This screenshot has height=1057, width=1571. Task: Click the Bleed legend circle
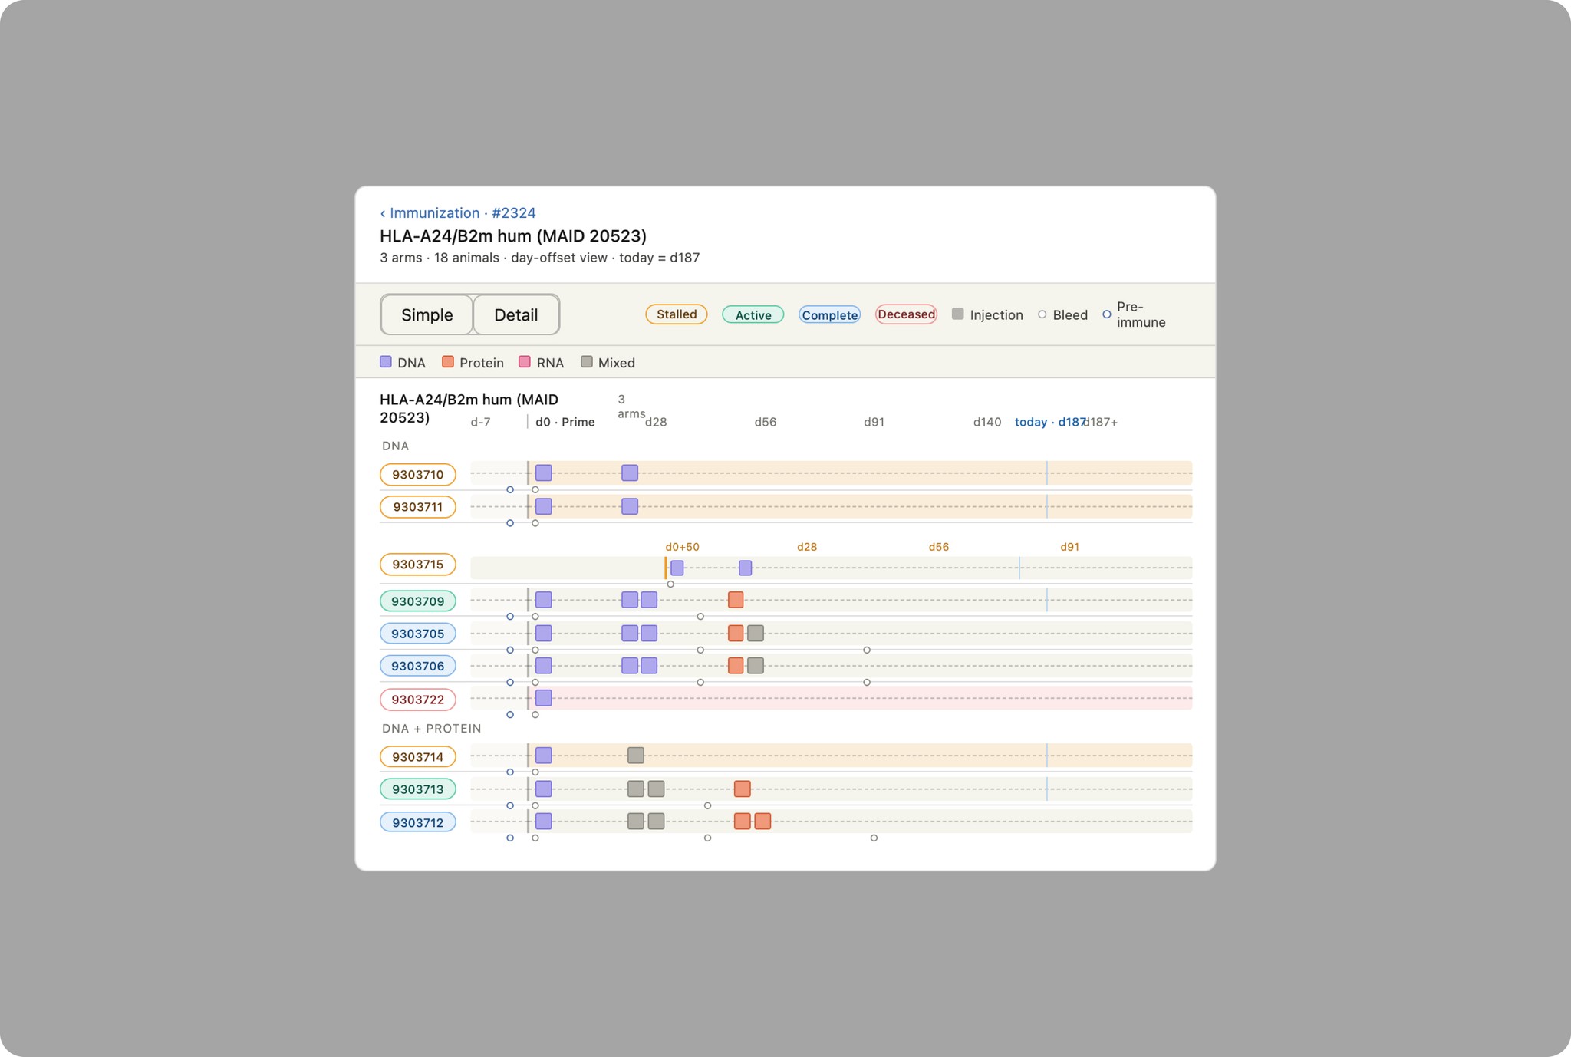[1042, 314]
